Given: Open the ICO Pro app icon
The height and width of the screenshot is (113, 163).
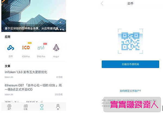Looking at the screenshot, I should tap(26, 48).
